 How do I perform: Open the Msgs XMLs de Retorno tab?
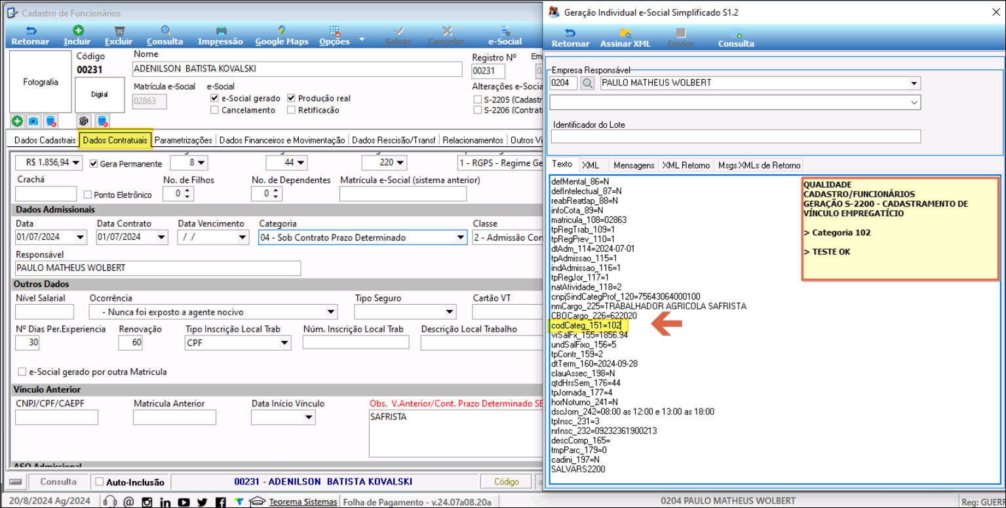pos(759,165)
